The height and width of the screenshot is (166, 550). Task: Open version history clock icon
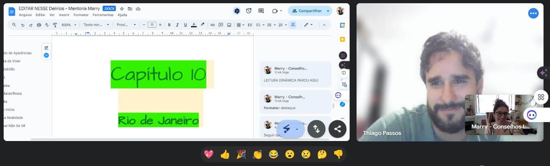(248, 11)
